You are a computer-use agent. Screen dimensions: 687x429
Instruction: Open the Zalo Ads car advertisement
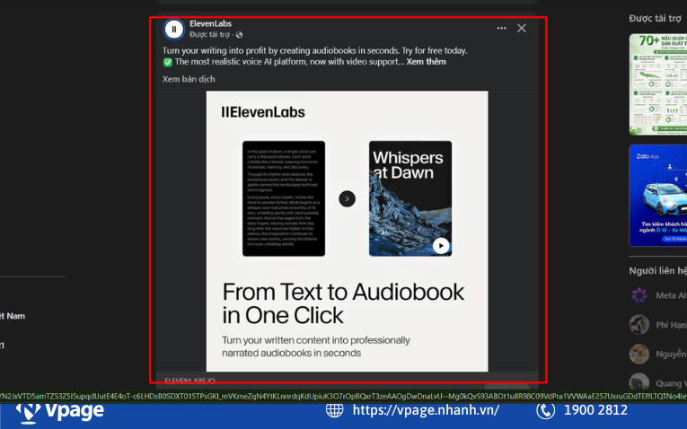pos(657,196)
